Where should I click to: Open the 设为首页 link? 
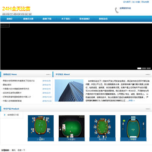point(127,2)
